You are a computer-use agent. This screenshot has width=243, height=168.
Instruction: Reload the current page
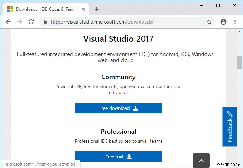click(31, 22)
